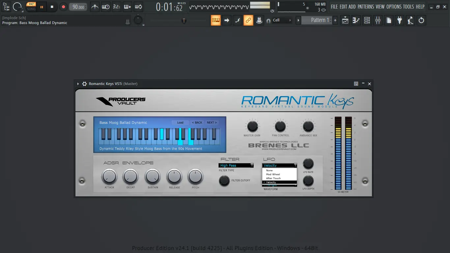Click the metronome icon

point(95,7)
